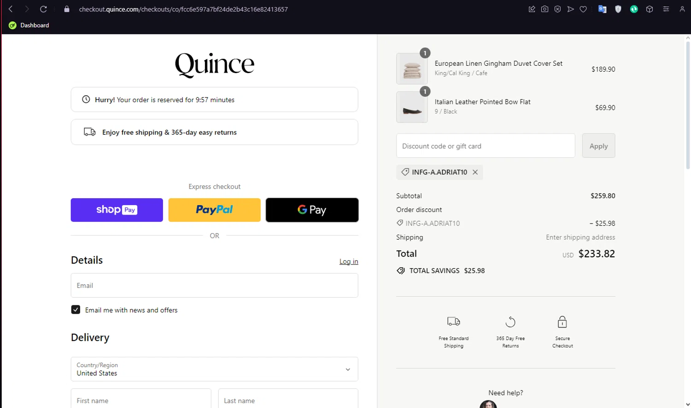Click the Total amount $233.82
This screenshot has height=408, width=691.
(597, 253)
